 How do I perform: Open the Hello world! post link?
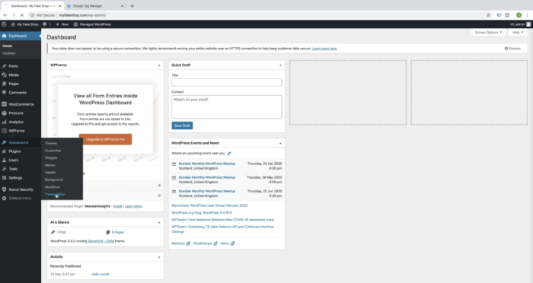coord(101,274)
